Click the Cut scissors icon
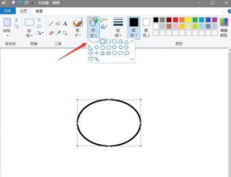 [x=17, y=20]
